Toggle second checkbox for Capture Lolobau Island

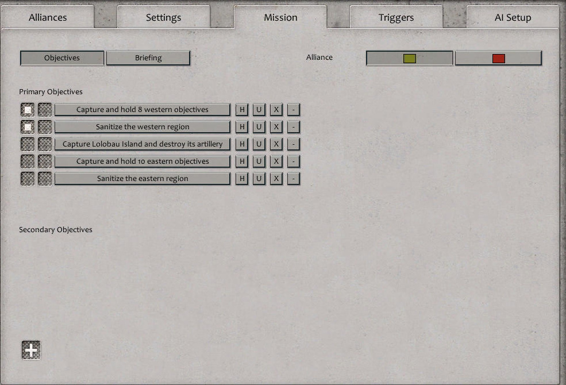(x=45, y=144)
